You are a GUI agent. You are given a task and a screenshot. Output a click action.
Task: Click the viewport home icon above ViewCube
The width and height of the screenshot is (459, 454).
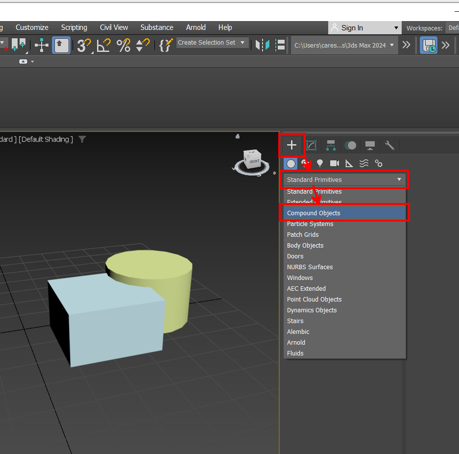coord(238,136)
